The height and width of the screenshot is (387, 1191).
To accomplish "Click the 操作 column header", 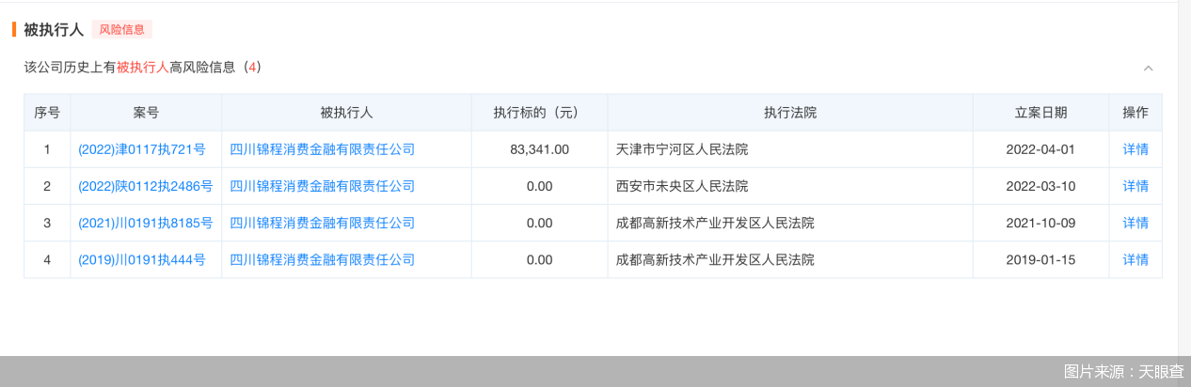I will [x=1135, y=113].
